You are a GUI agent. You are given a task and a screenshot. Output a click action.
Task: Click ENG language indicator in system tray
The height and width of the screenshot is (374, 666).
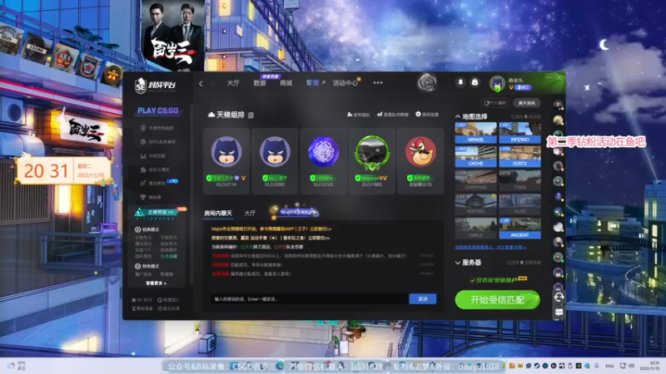pyautogui.click(x=609, y=366)
